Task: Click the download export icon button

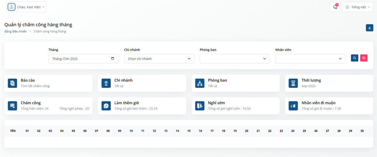Action: click(x=369, y=28)
